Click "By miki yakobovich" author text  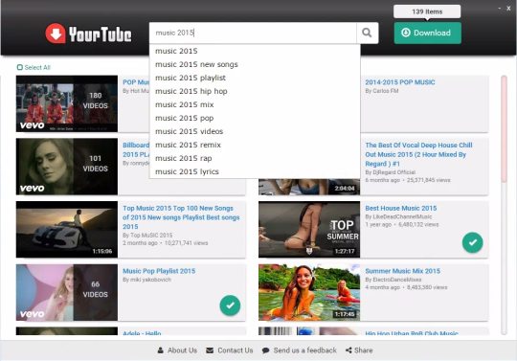146,280
